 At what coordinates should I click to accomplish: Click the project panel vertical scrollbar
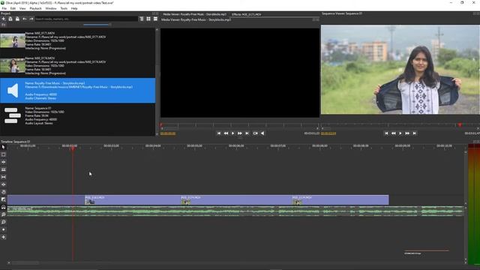click(x=157, y=81)
